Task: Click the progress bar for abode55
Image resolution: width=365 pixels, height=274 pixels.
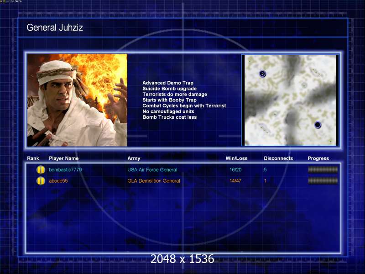Action: 323,180
